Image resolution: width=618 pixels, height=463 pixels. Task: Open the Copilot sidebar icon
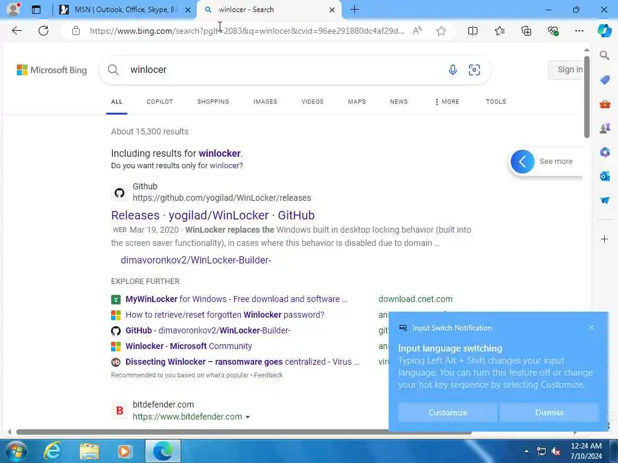pos(605,31)
